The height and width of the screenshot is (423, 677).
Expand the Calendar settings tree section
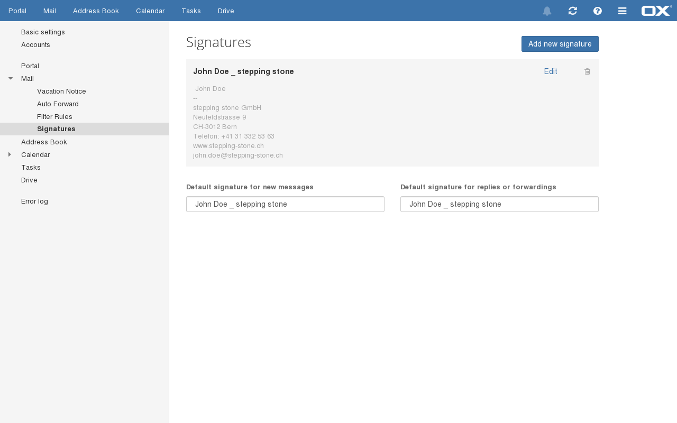pos(10,155)
